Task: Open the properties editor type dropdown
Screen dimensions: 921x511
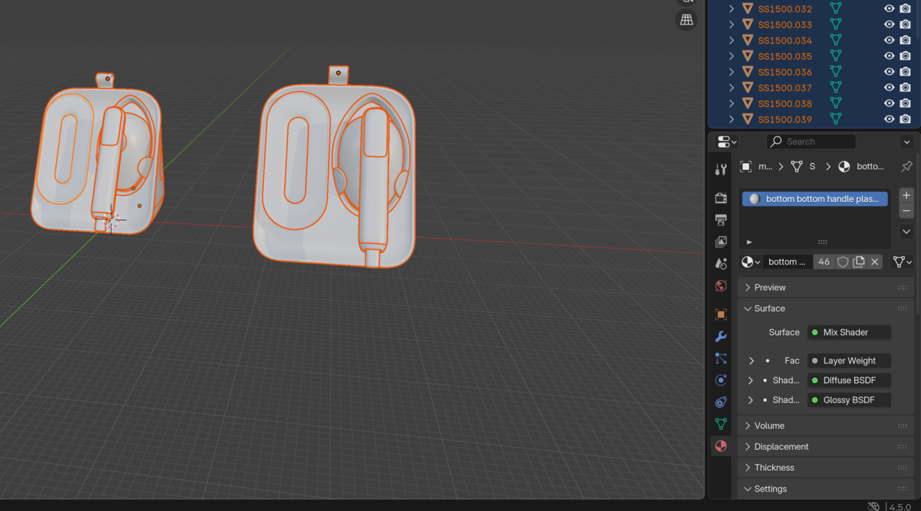Action: (727, 142)
